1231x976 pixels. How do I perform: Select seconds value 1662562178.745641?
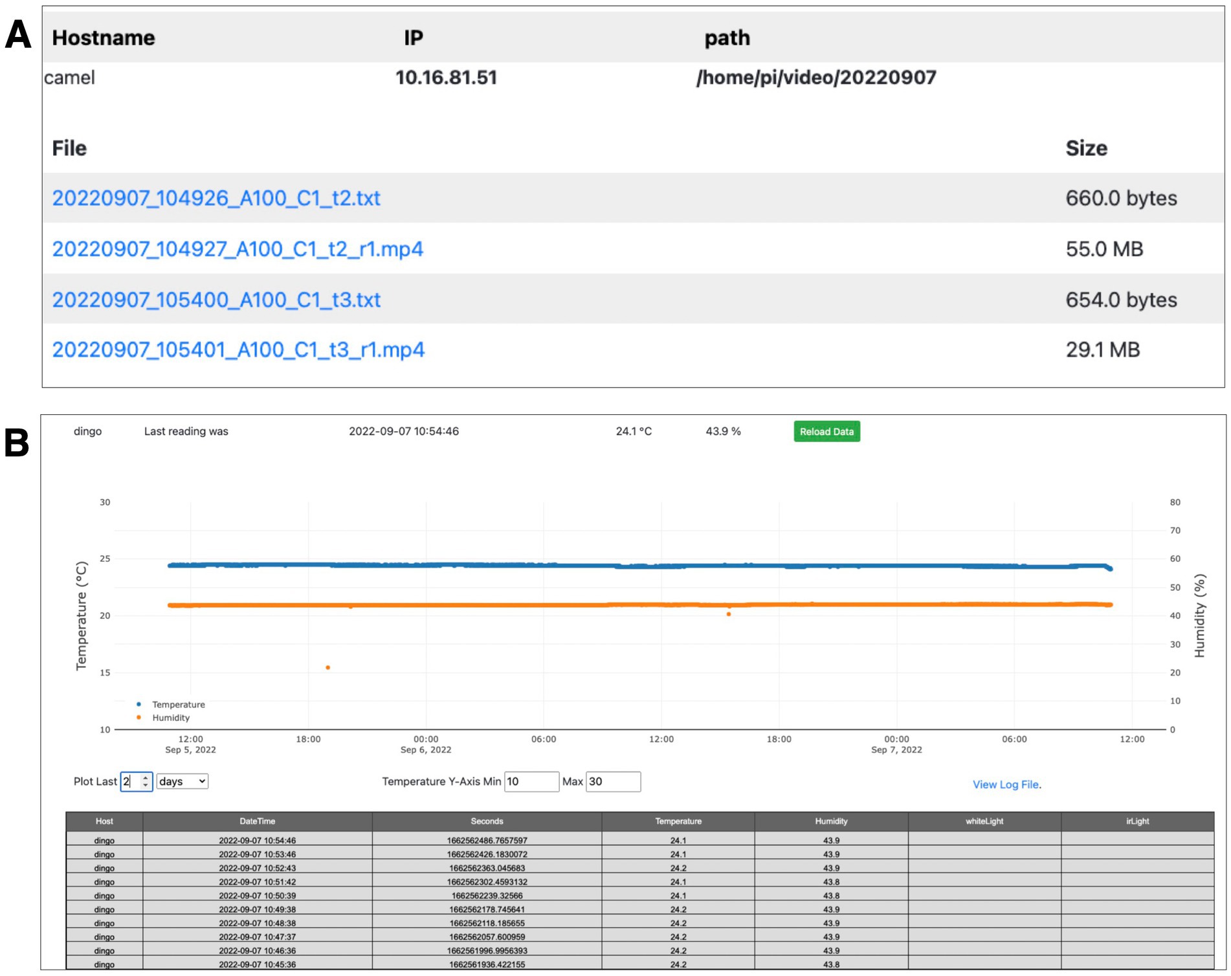pos(487,909)
